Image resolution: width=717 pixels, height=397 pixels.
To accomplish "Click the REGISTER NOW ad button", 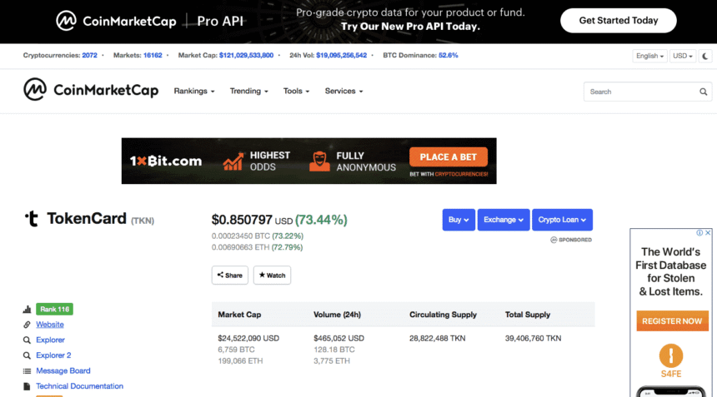I will tap(672, 320).
